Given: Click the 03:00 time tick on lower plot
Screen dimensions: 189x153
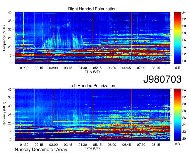Looking at the screenshot, I should (x=53, y=145).
